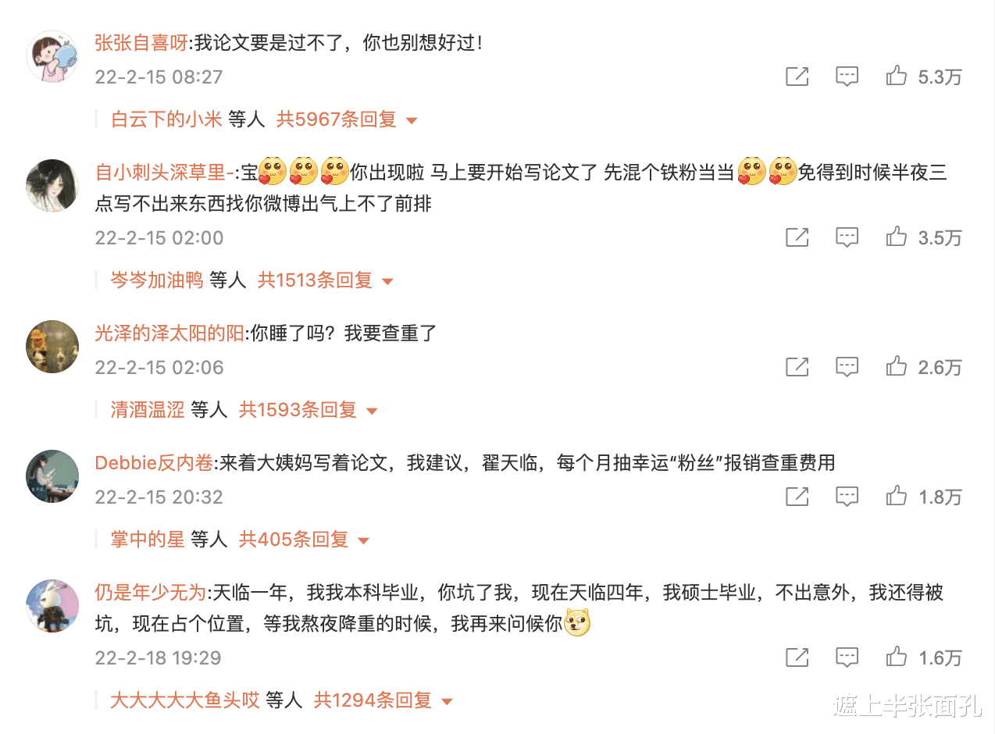
Task: Show all 共1593条回复 replies
Action: coord(308,410)
